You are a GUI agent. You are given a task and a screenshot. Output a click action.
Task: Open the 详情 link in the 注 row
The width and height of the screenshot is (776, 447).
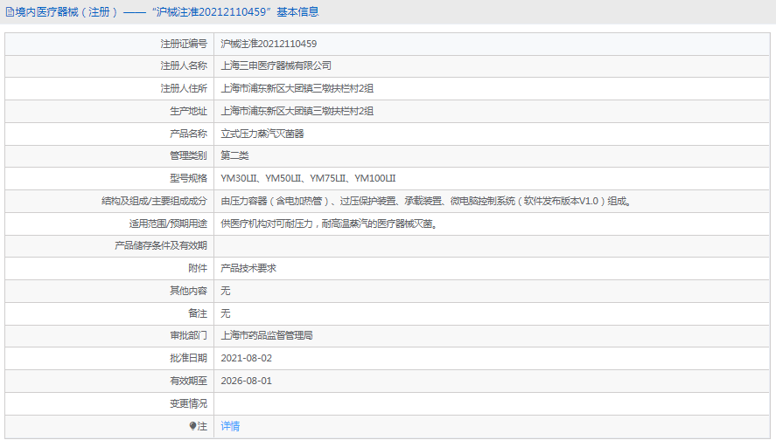(x=230, y=426)
